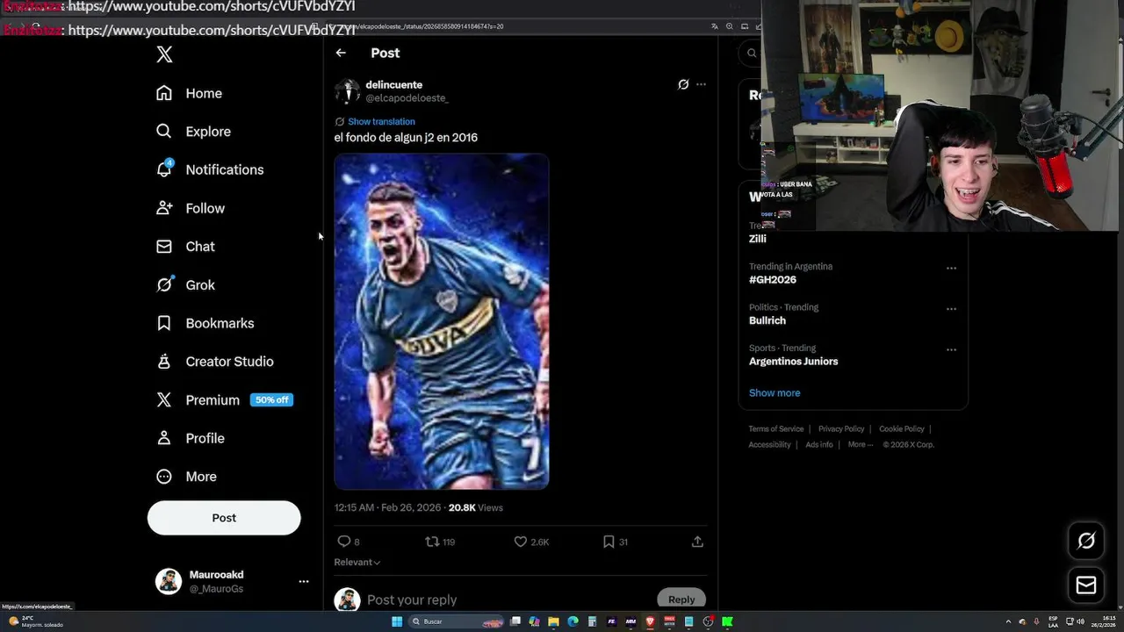Image resolution: width=1124 pixels, height=632 pixels.
Task: Show hidden system tray icons chevron
Action: (1007, 621)
